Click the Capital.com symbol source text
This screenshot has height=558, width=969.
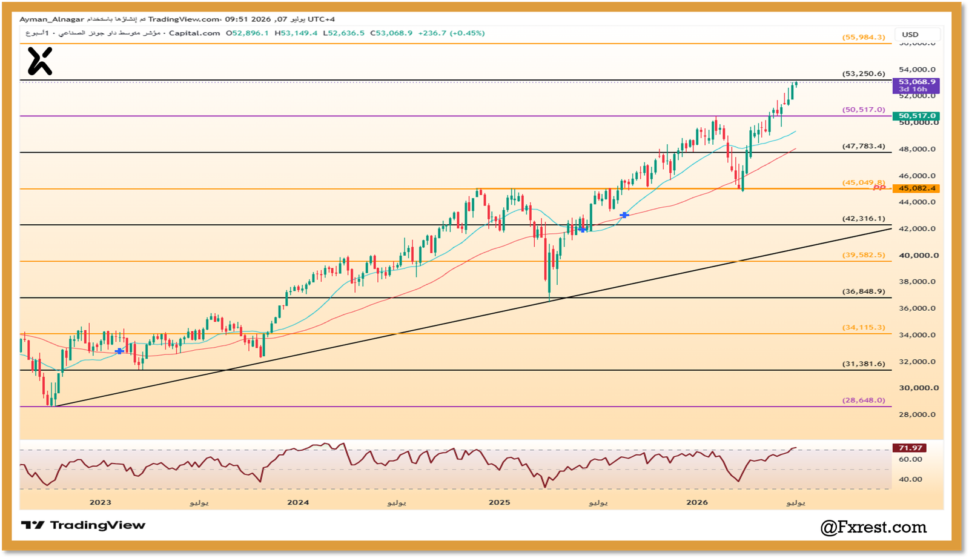(x=194, y=33)
